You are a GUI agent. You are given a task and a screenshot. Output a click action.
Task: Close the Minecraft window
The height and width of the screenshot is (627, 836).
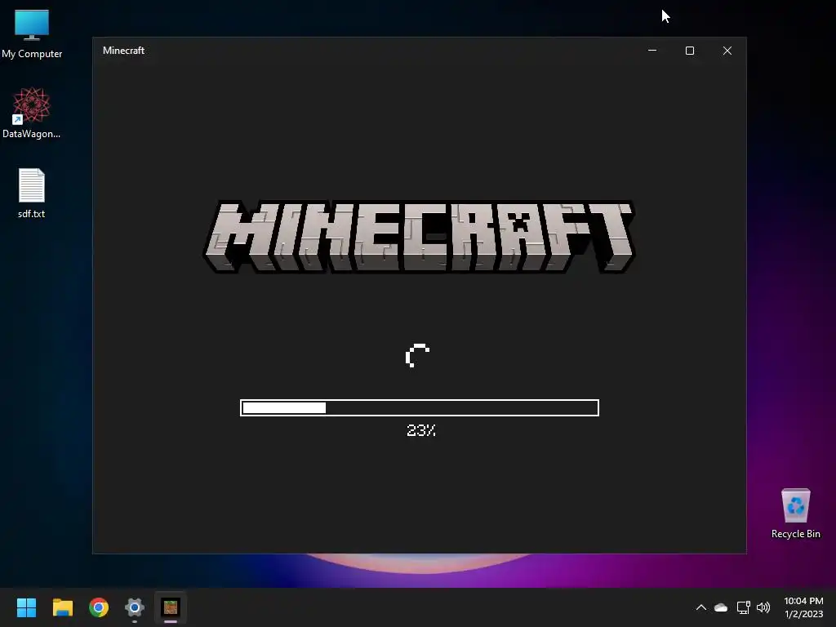727,51
